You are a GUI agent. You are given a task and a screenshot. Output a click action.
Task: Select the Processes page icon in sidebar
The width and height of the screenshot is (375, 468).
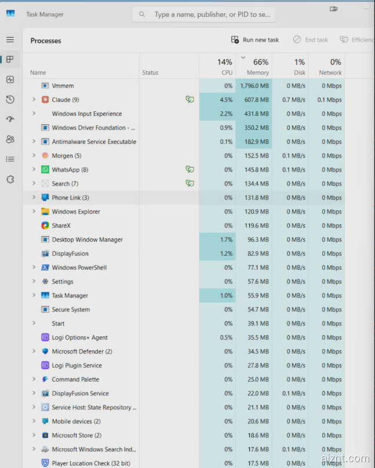coord(10,59)
